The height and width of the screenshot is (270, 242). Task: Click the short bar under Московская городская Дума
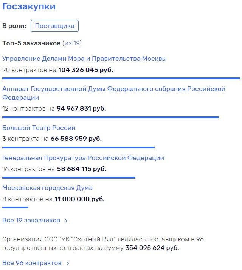(15, 207)
